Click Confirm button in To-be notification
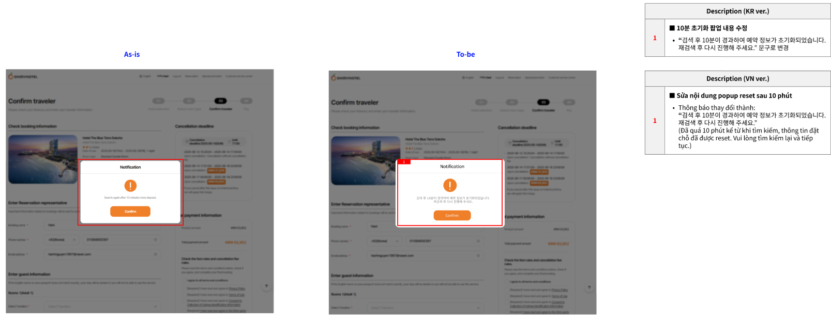 pos(452,216)
